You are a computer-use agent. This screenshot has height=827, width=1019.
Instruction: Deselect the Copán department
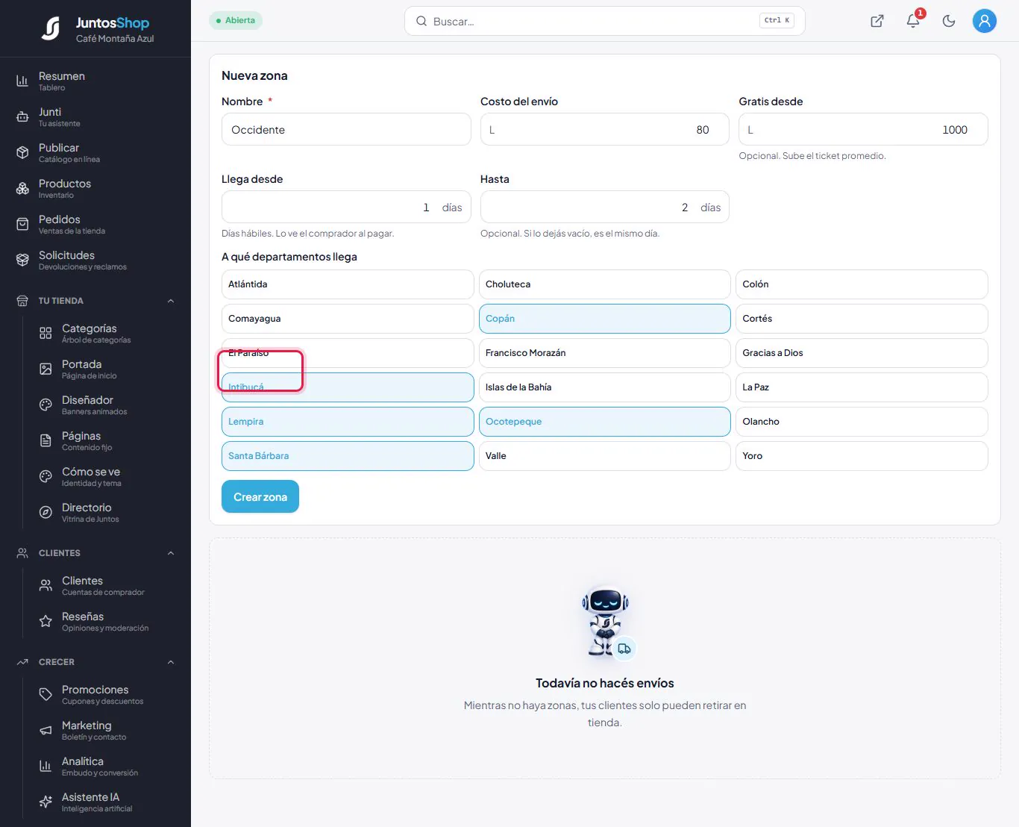click(605, 319)
